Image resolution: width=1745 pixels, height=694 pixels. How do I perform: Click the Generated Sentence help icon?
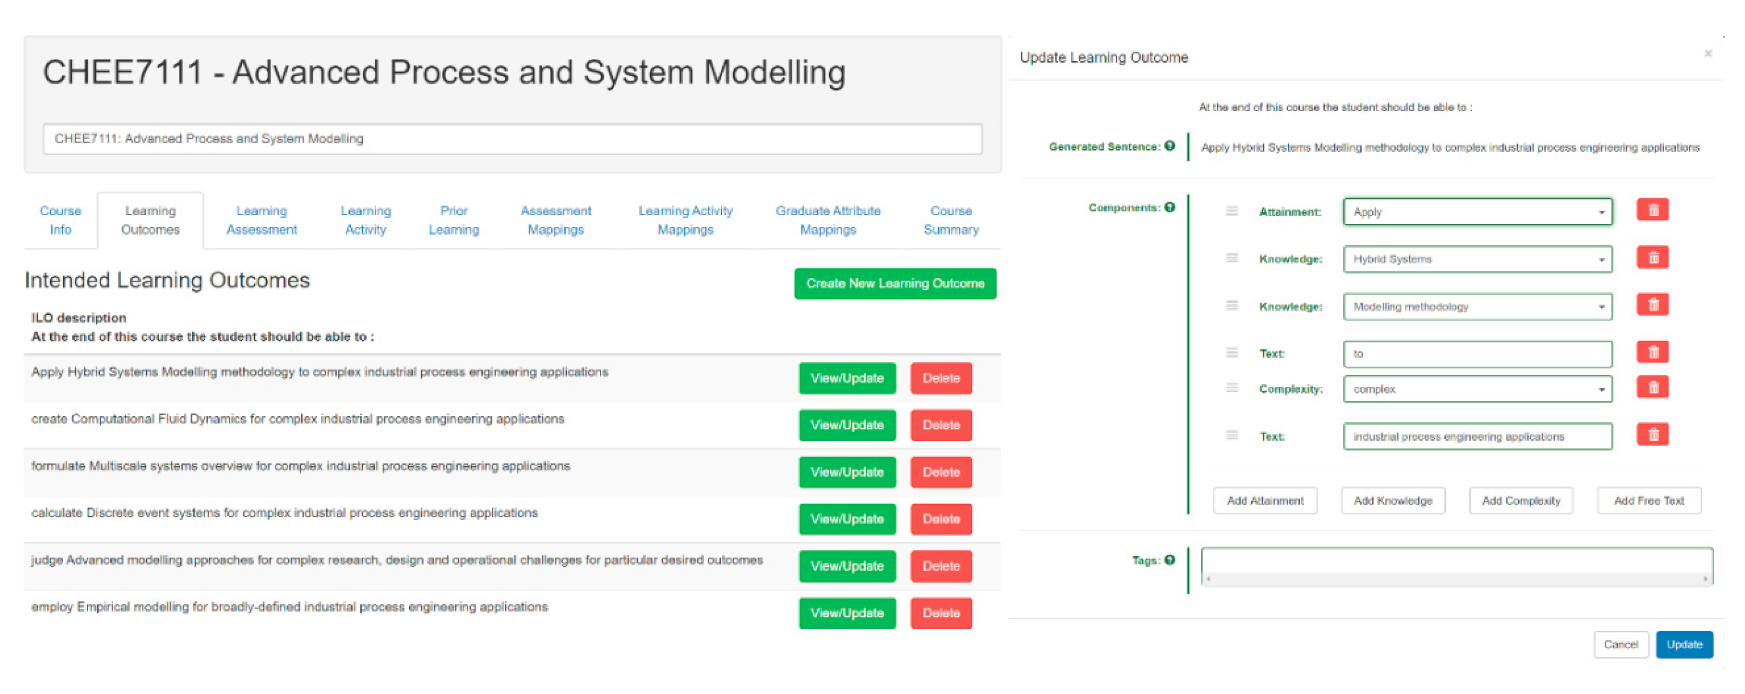point(1169,146)
